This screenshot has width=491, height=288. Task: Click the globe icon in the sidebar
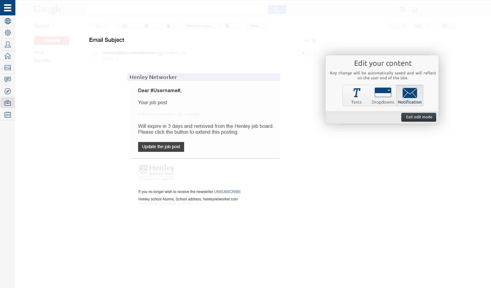point(8,21)
